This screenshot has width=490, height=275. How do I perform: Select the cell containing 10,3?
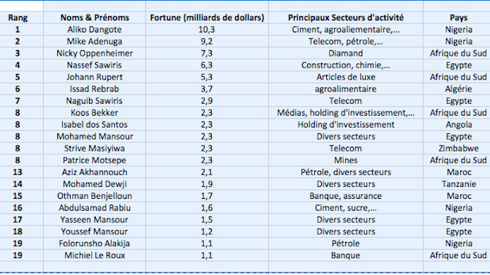pos(207,30)
